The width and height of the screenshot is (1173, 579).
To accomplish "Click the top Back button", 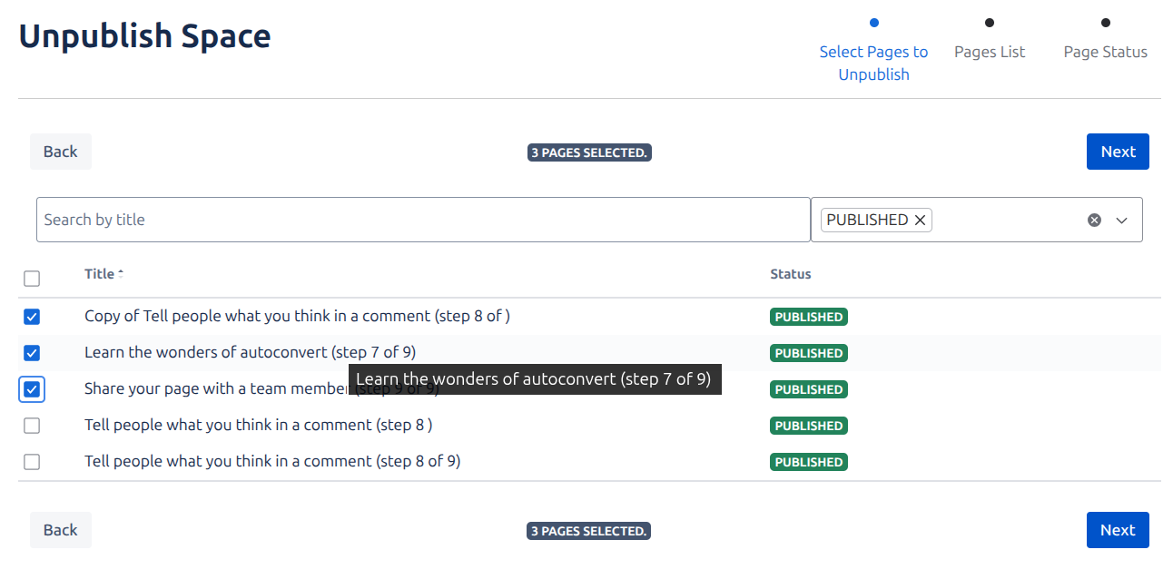I will 61,152.
